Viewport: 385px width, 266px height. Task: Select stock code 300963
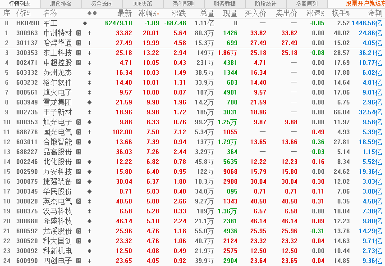point(27,33)
